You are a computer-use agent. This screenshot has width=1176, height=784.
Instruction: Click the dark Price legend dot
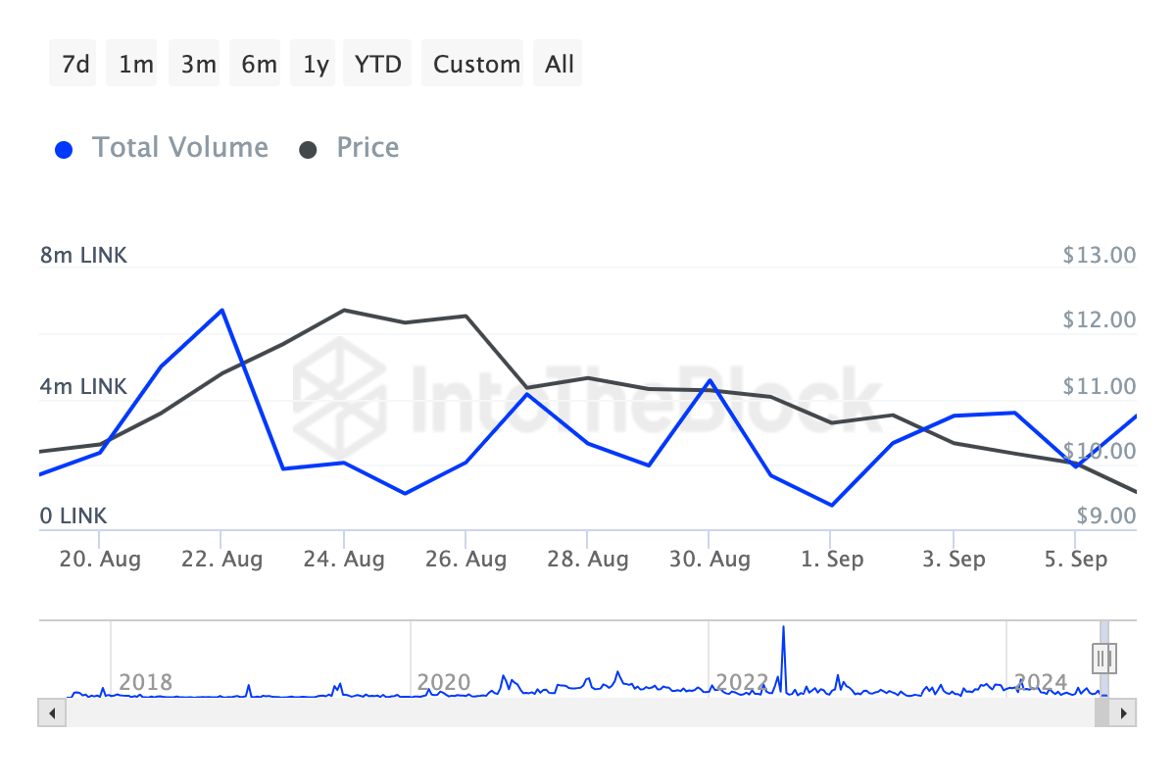point(309,150)
